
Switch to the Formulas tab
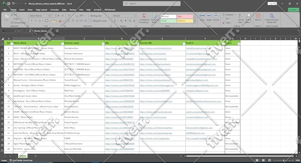click(x=54, y=10)
